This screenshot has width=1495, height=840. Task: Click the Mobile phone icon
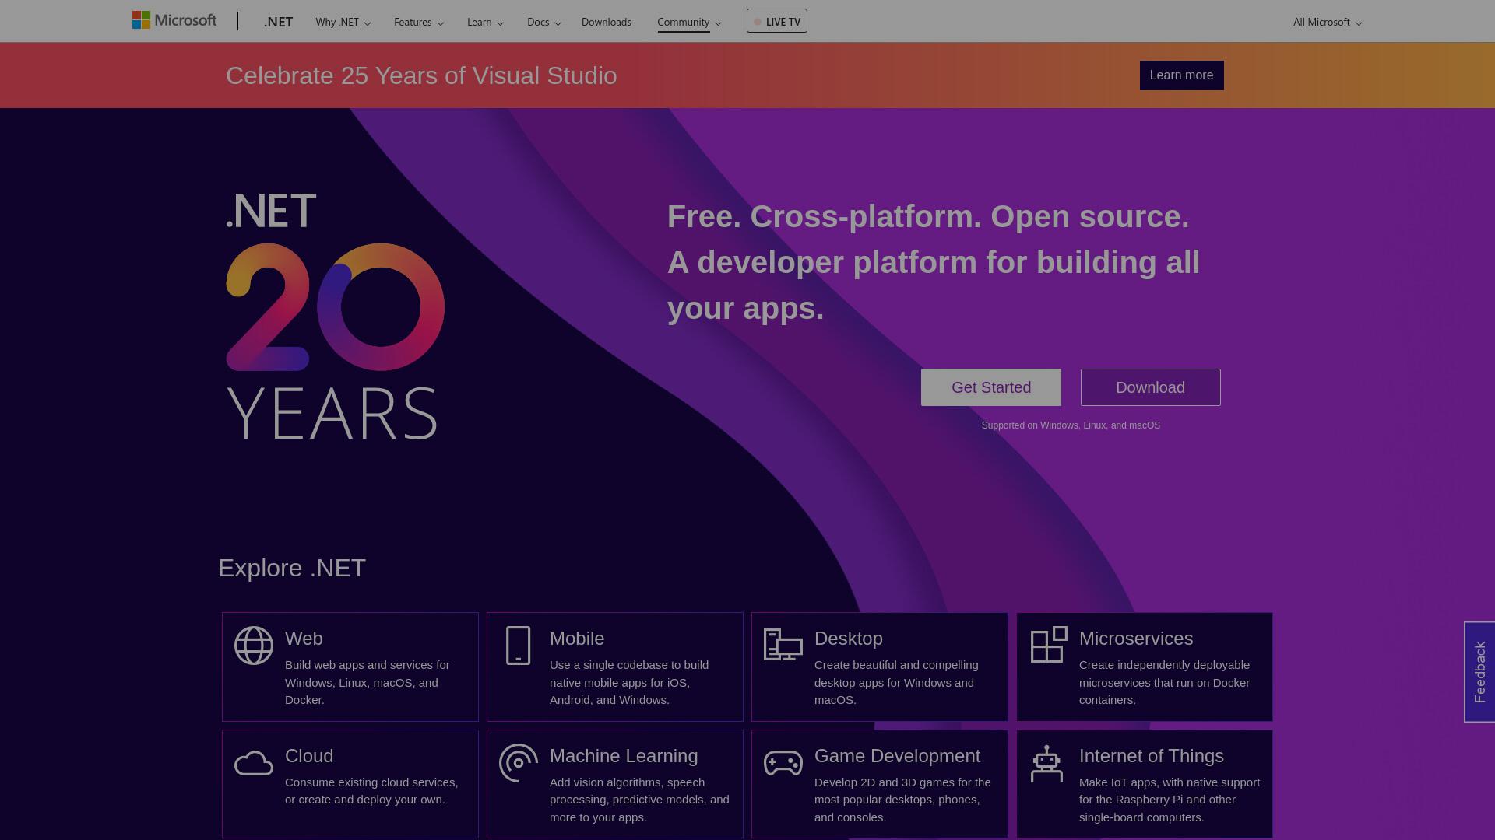518,646
